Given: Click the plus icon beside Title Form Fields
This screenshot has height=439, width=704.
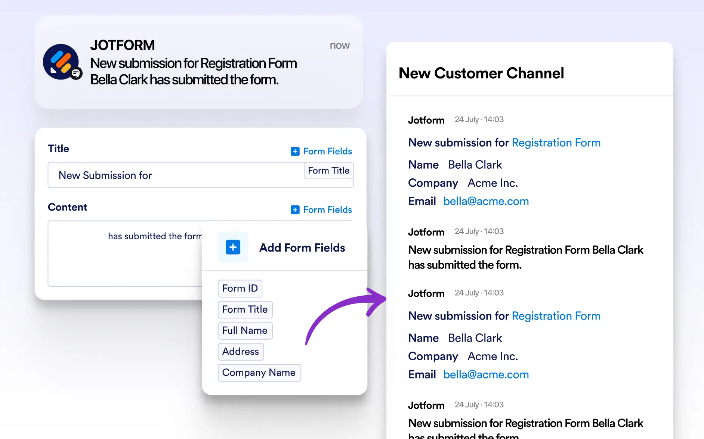Looking at the screenshot, I should pyautogui.click(x=295, y=151).
